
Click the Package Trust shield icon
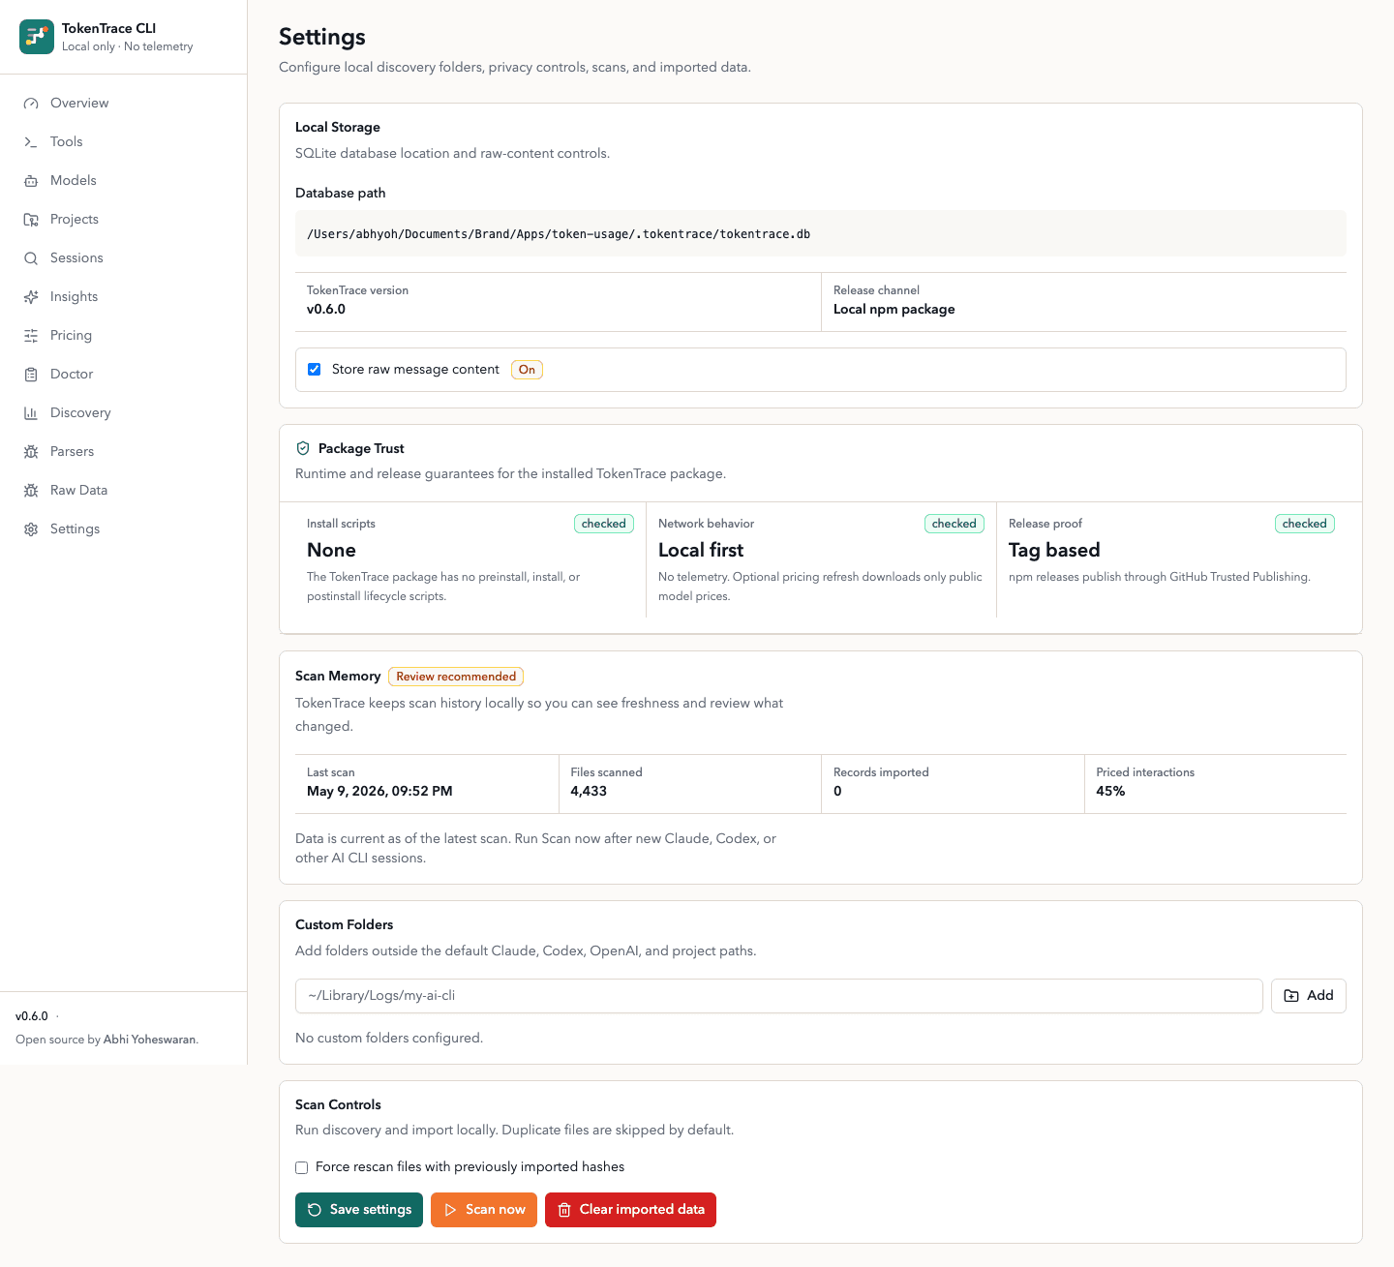pyautogui.click(x=303, y=448)
